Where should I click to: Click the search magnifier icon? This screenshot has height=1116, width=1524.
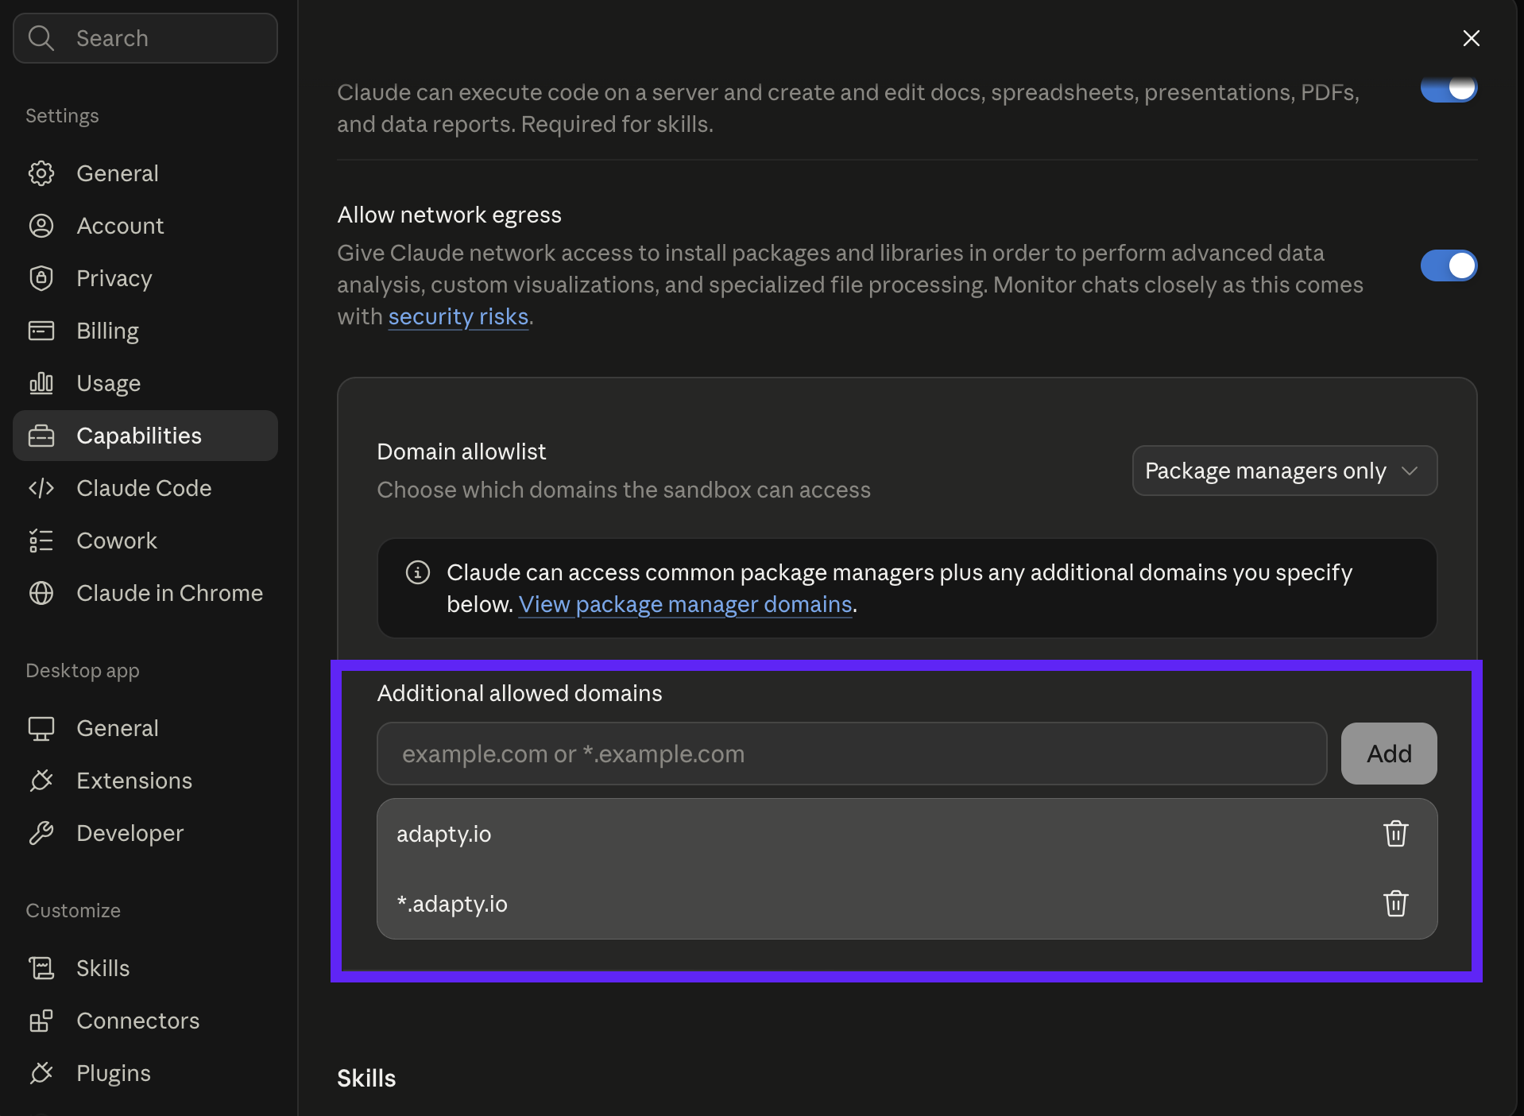[41, 38]
